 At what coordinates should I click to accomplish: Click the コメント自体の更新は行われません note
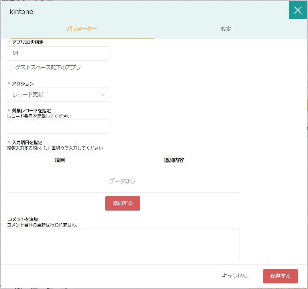[x=43, y=225]
